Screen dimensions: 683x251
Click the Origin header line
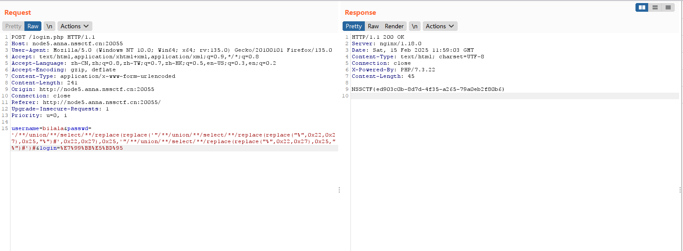[83, 89]
